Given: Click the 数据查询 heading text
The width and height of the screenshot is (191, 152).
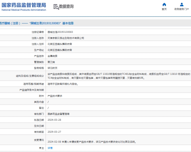Looking at the screenshot, I should click(66, 6).
